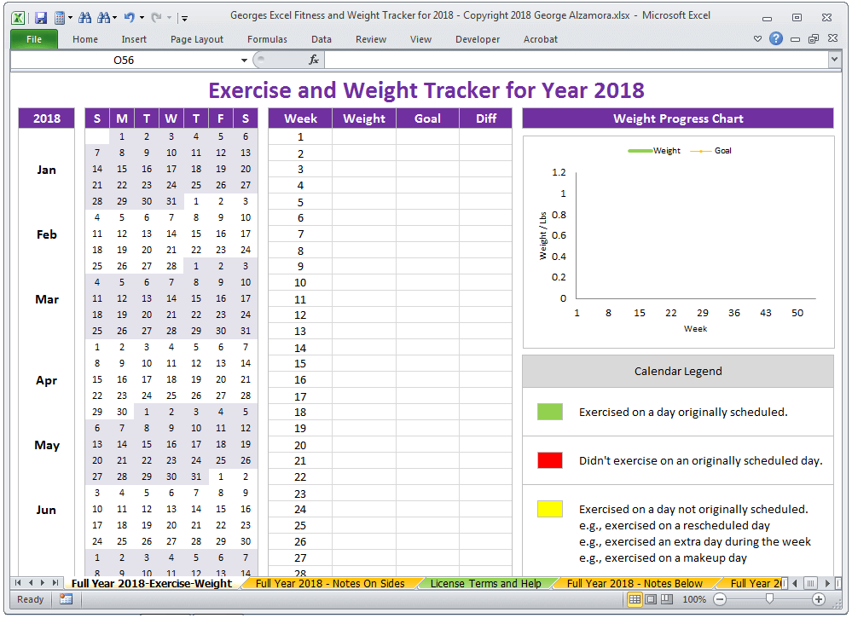Screen dimensions: 852x618
Task: Go to last sheet tab navigation arrow
Action: 55,583
